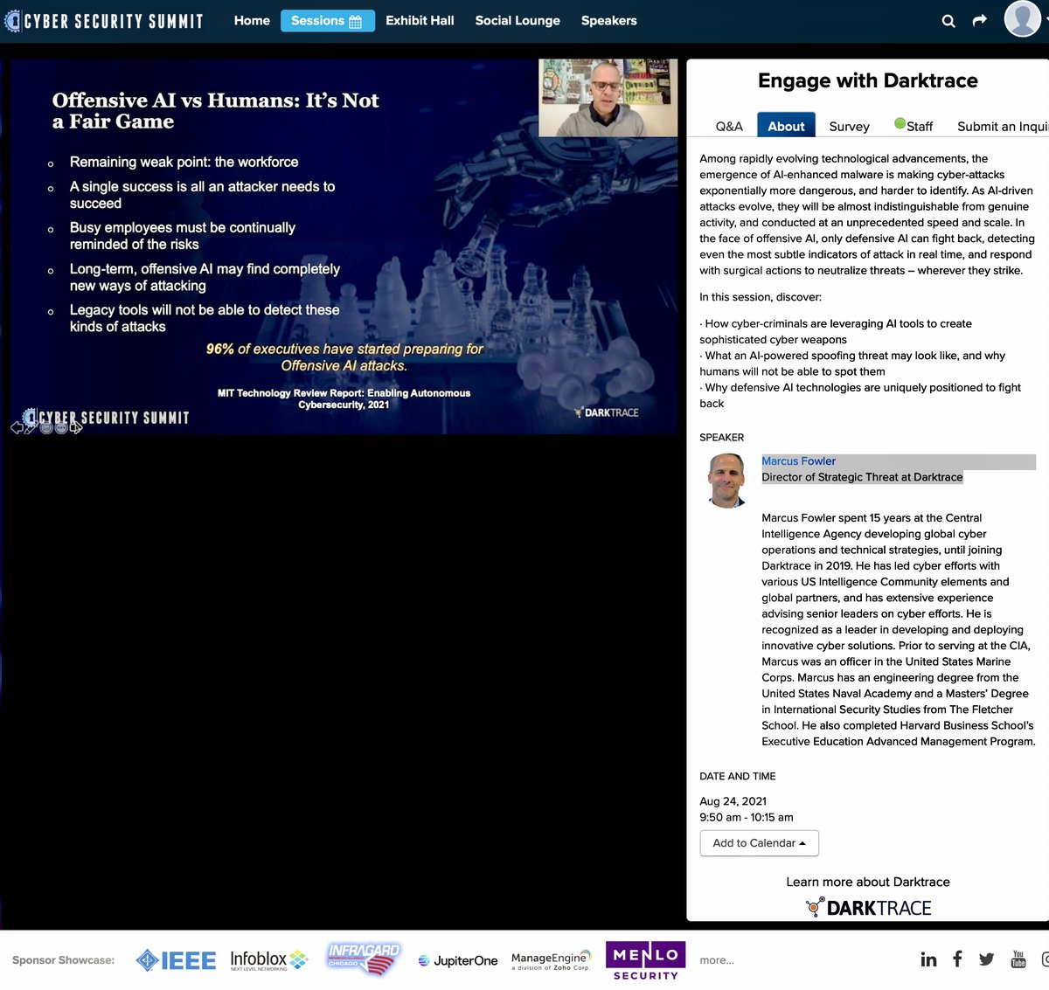The width and height of the screenshot is (1049, 990).
Task: Show more sponsors via 'more...' link
Action: (717, 960)
